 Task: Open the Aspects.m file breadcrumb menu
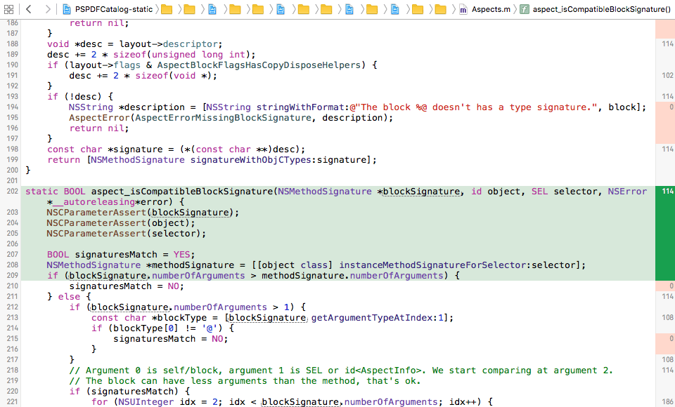tap(492, 9)
